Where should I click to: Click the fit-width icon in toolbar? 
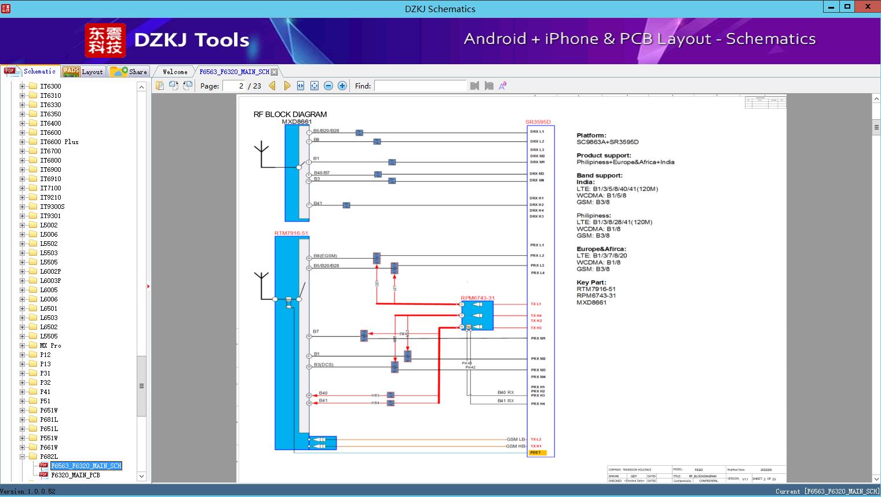pos(301,86)
